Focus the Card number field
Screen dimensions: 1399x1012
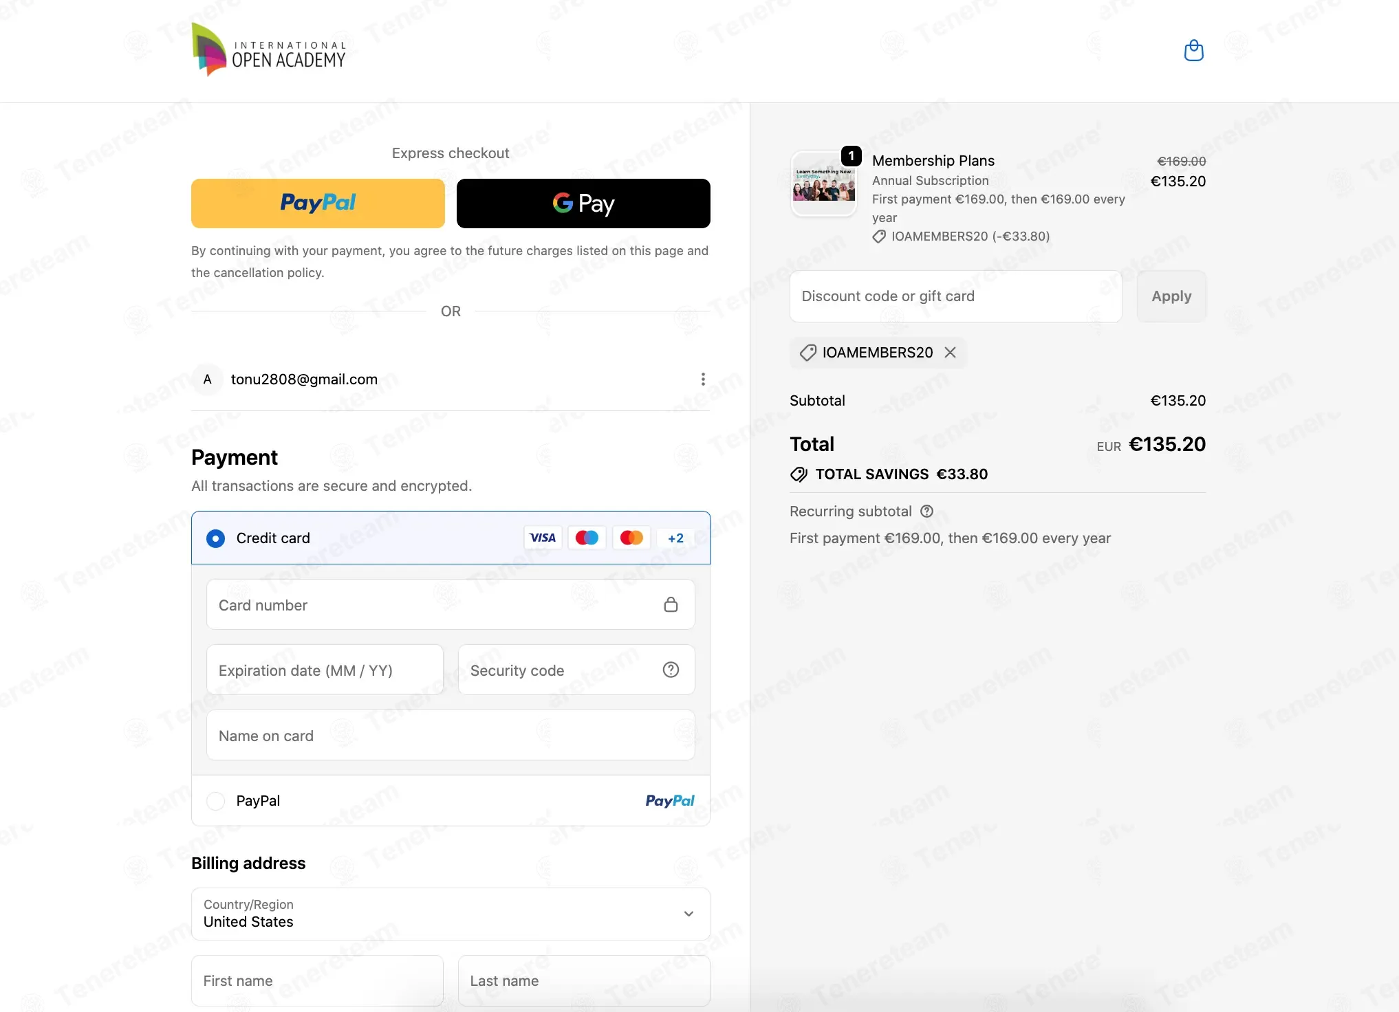[x=451, y=604]
